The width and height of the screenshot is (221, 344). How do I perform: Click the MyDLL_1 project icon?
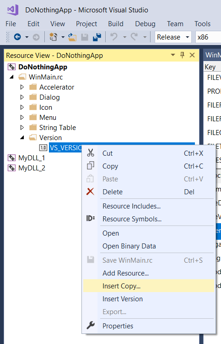click(x=11, y=158)
